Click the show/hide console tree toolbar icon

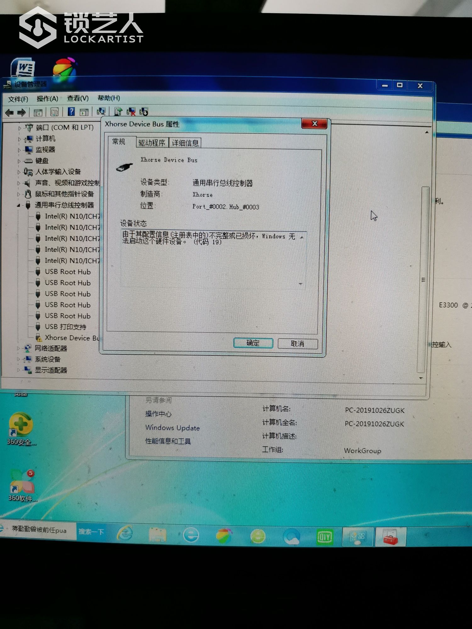38,112
